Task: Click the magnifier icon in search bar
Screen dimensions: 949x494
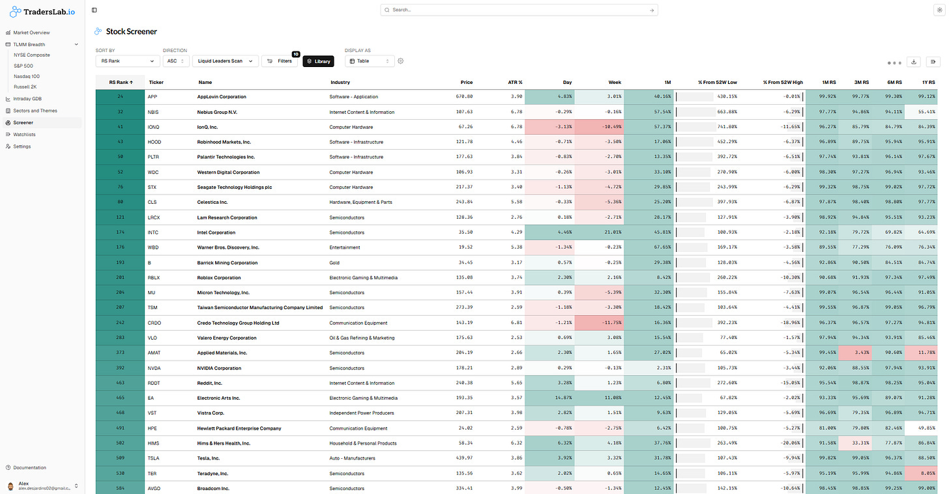Action: pos(387,10)
